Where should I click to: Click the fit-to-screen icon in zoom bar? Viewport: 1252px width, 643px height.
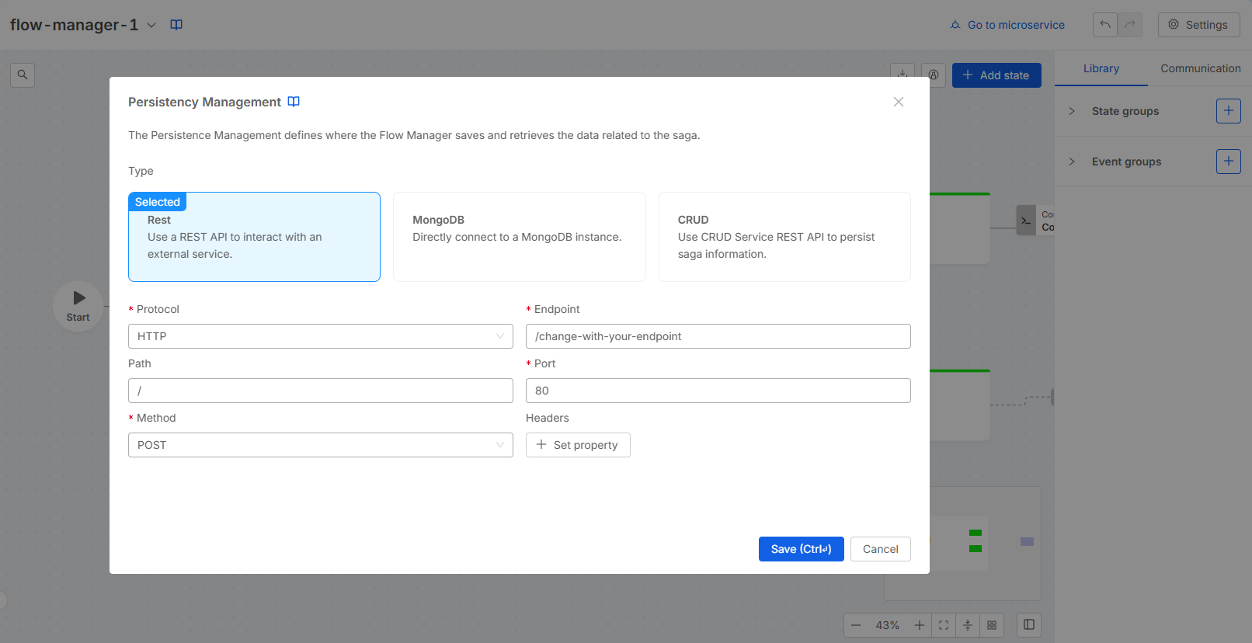[944, 625]
